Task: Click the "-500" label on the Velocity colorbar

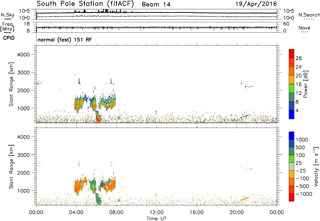Action: tap(302, 186)
